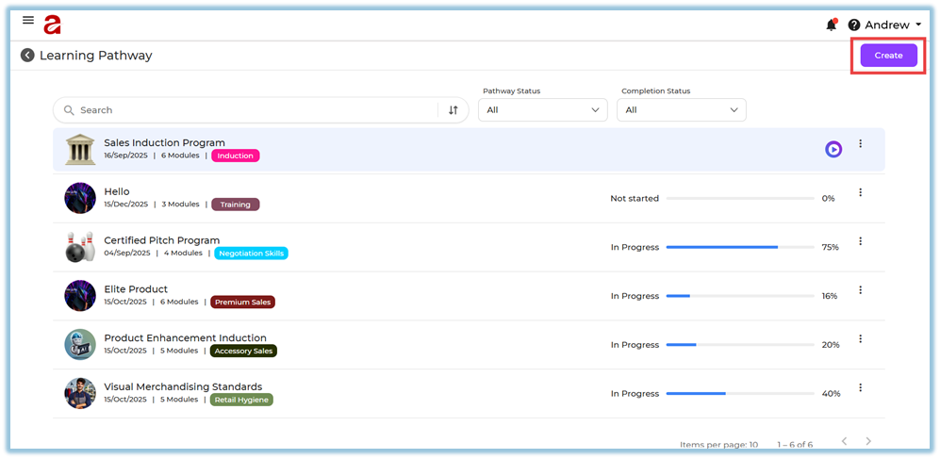
Task: Click the help question mark icon
Action: [x=854, y=25]
